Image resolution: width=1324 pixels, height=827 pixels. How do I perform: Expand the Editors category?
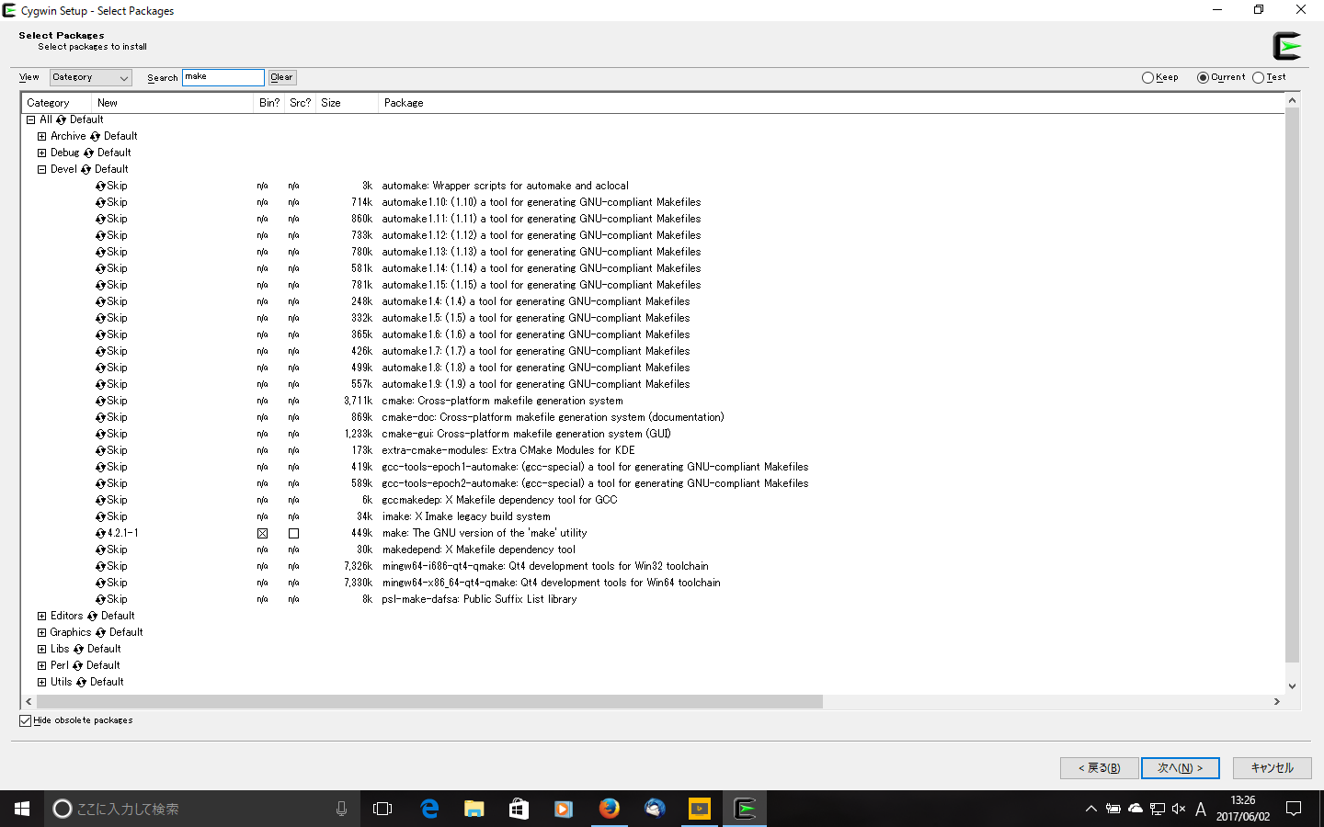pos(41,616)
